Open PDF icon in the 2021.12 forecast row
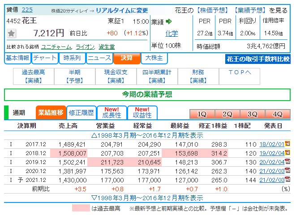Viewport: 296px width, 215px height. tap(287, 179)
